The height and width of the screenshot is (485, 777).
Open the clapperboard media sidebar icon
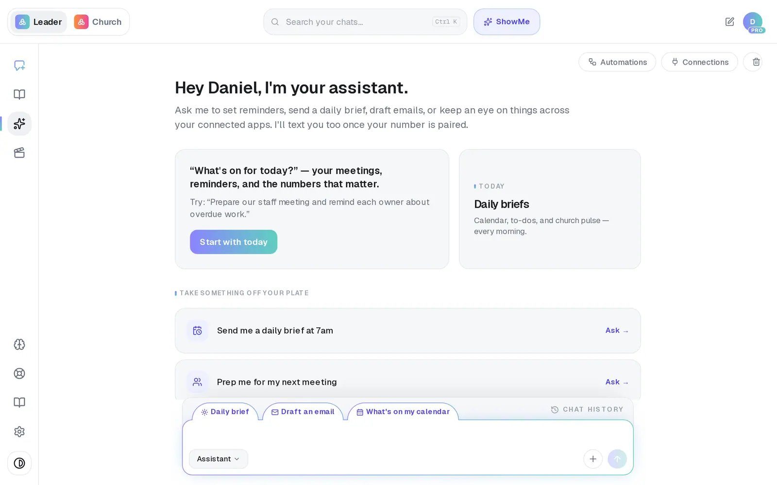click(19, 153)
